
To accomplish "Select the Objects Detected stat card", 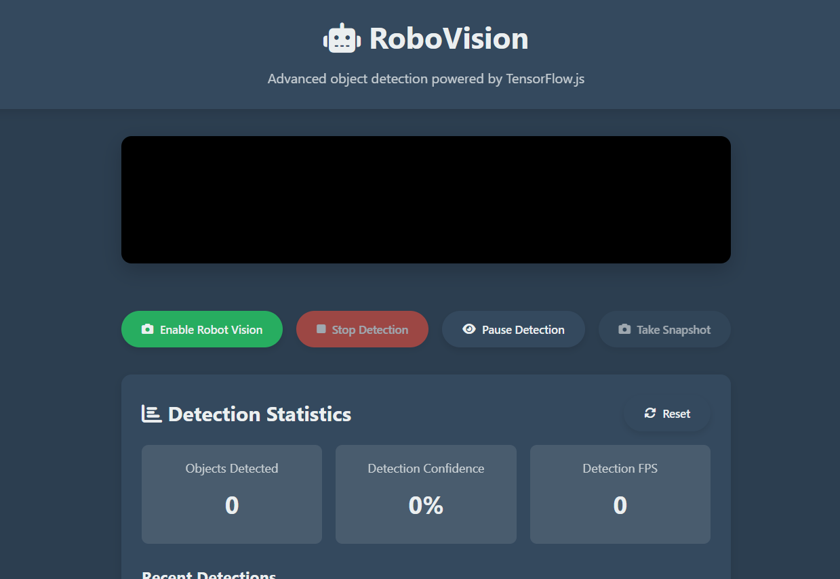I will tap(232, 494).
